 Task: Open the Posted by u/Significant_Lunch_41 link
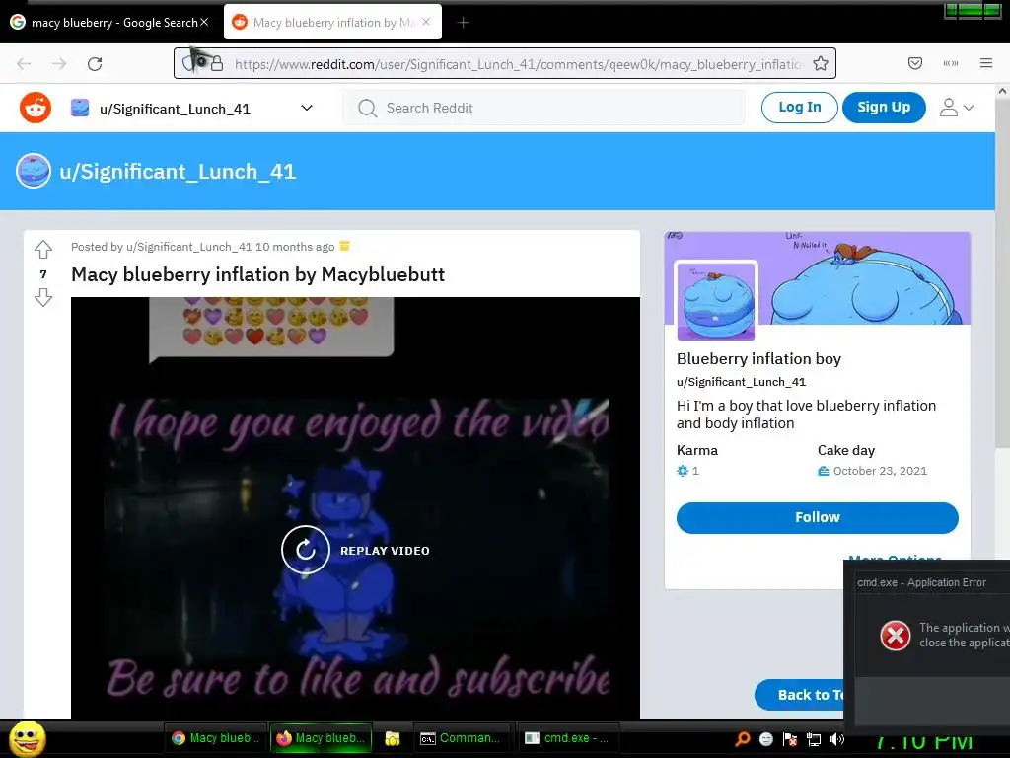188,247
